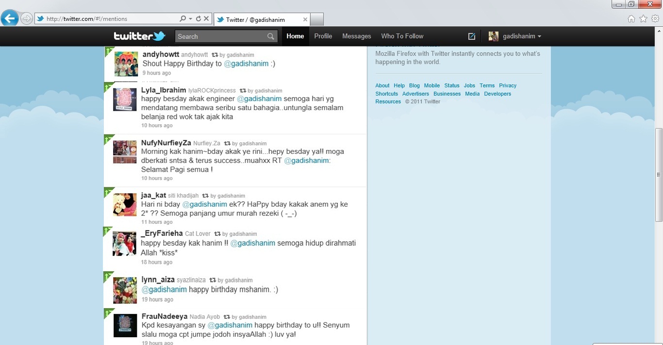Open the Profile menu item

click(323, 36)
